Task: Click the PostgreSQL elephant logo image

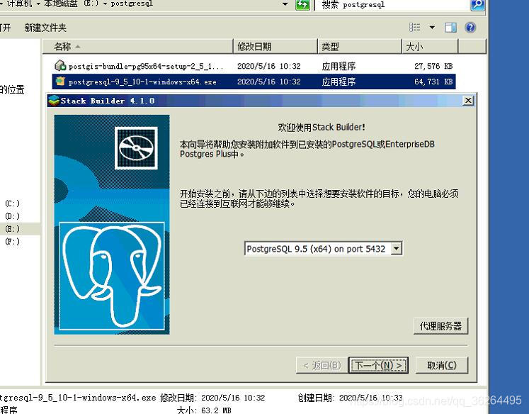Action: click(x=112, y=276)
